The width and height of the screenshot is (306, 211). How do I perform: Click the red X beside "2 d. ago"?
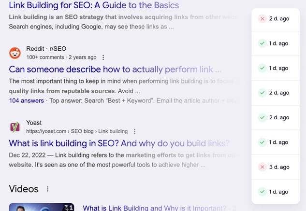[x=262, y=19]
